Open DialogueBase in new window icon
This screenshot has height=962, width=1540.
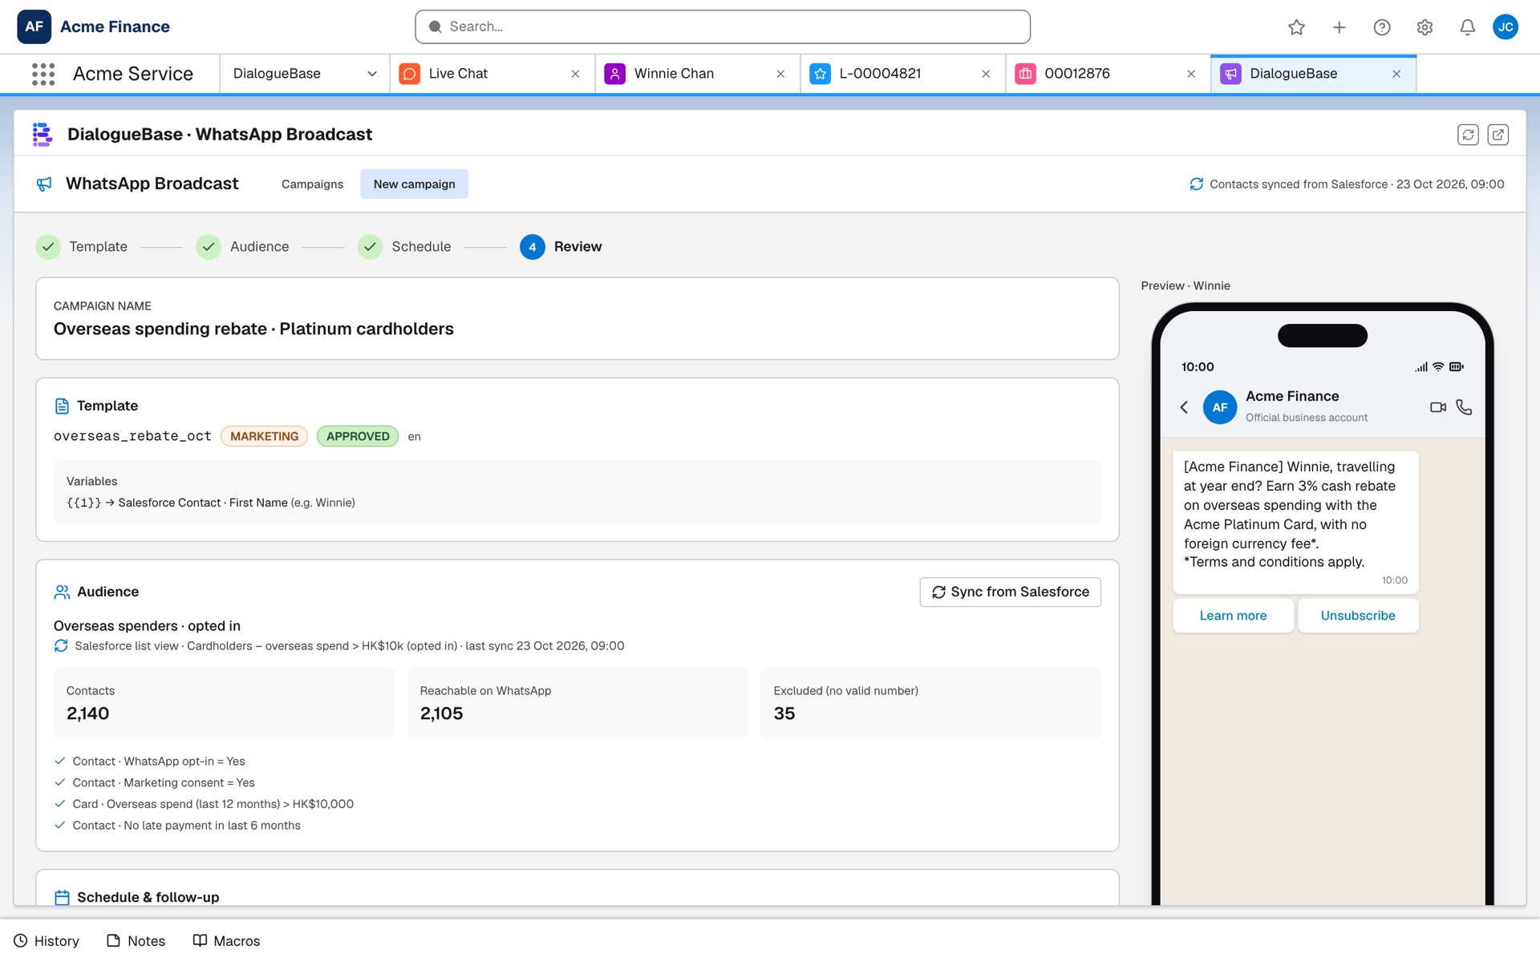click(1497, 135)
